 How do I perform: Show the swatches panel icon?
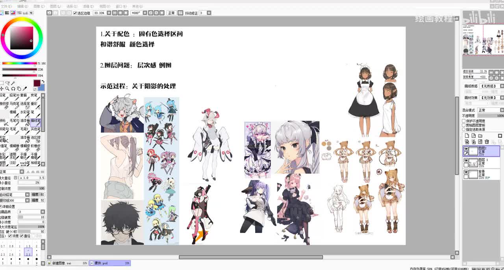(25, 13)
